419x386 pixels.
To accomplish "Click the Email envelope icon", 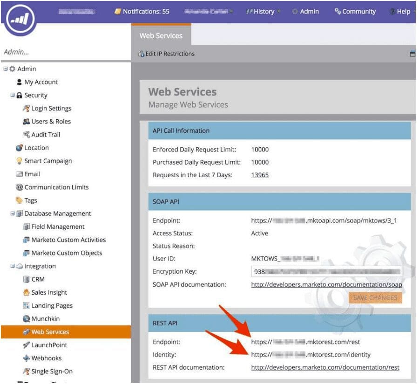I will tap(19, 174).
